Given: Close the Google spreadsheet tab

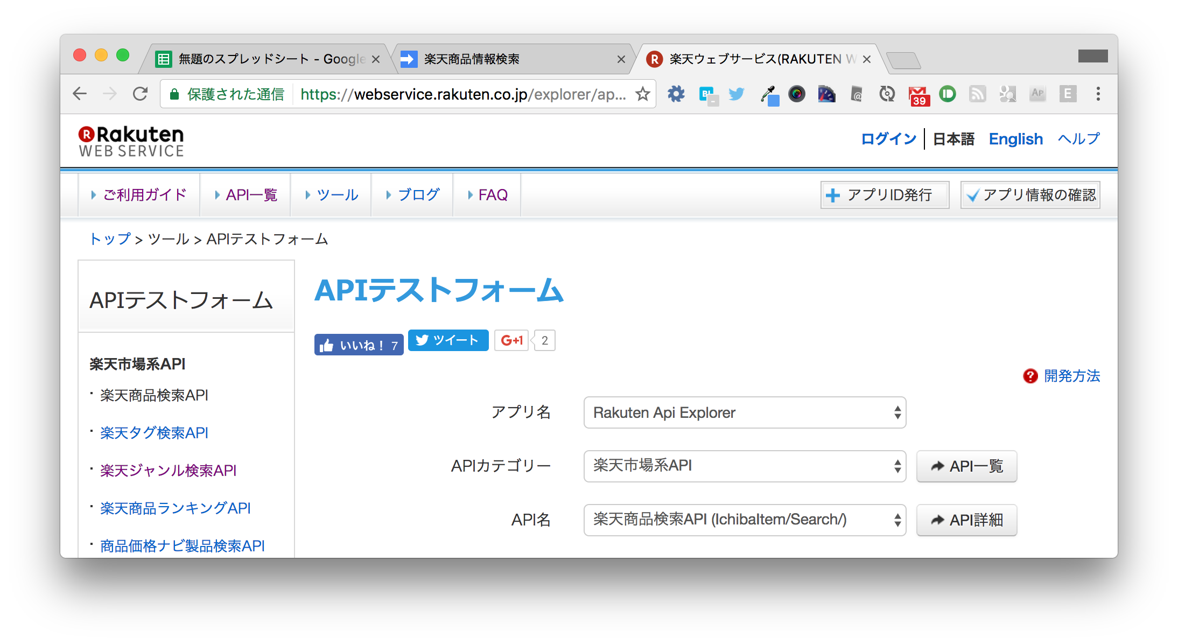Looking at the screenshot, I should tap(376, 59).
